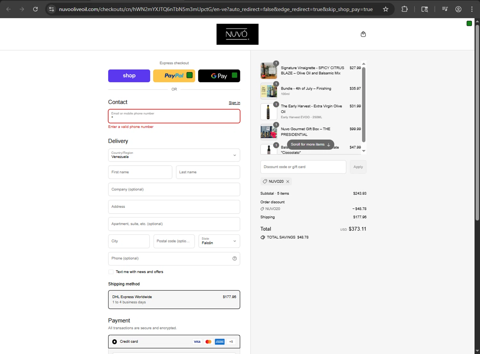
Task: Click The Early Harvest olive oil thumbnail
Action: coord(269,112)
